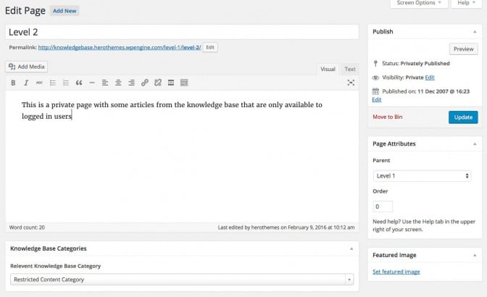Click the Add Media button
Image resolution: width=487 pixels, height=297 pixels.
point(26,67)
